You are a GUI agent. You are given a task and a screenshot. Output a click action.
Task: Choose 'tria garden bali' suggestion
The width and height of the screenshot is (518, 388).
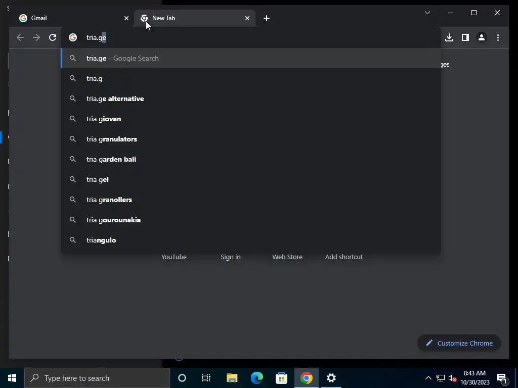251,159
